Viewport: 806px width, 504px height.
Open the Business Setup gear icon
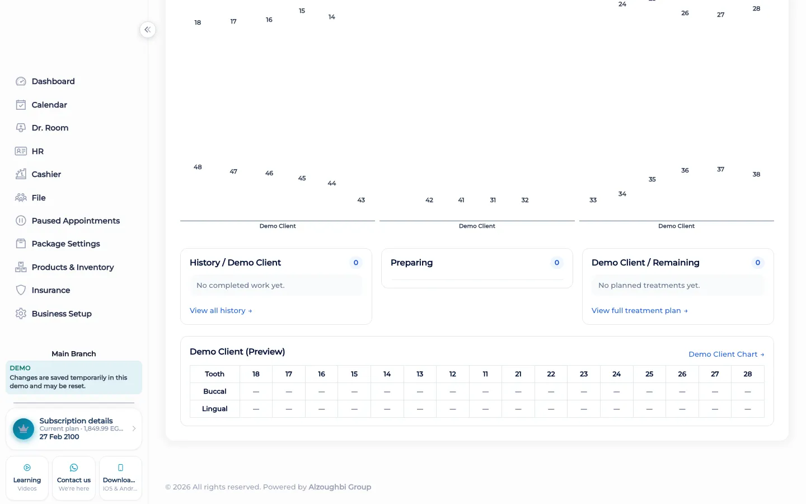tap(21, 314)
